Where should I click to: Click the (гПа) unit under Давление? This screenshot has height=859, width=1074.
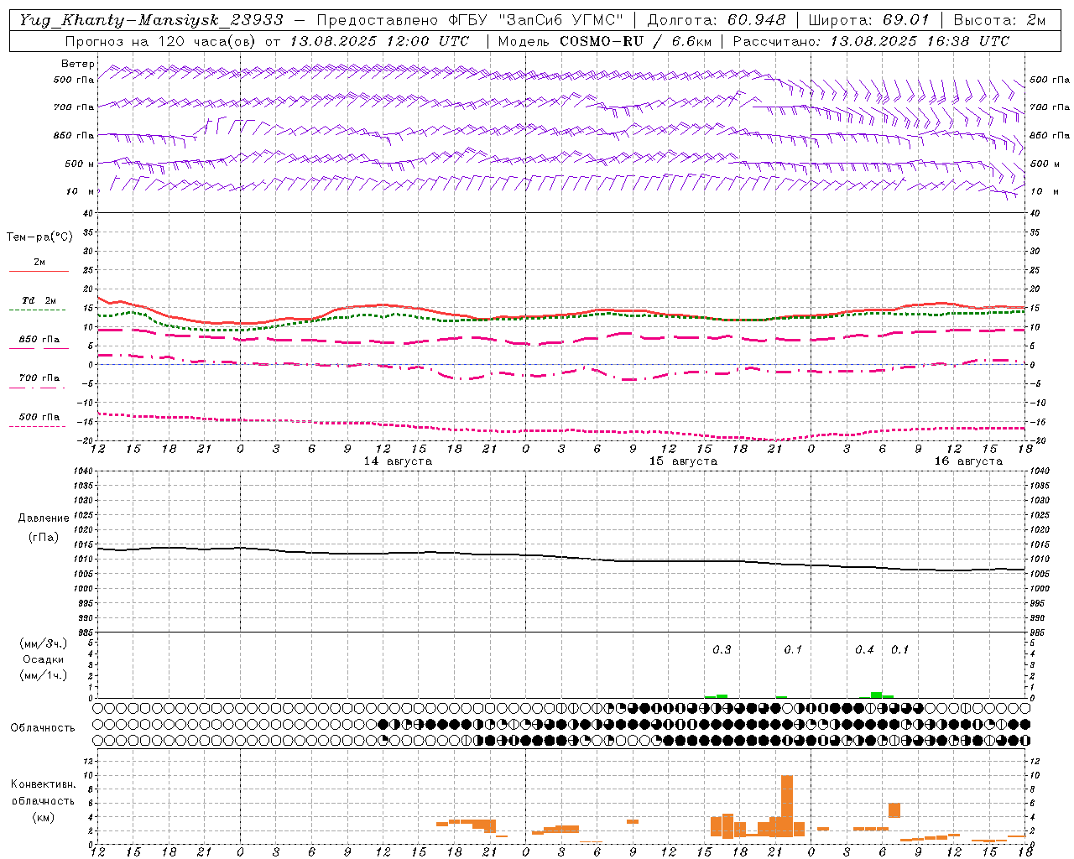pos(43,537)
